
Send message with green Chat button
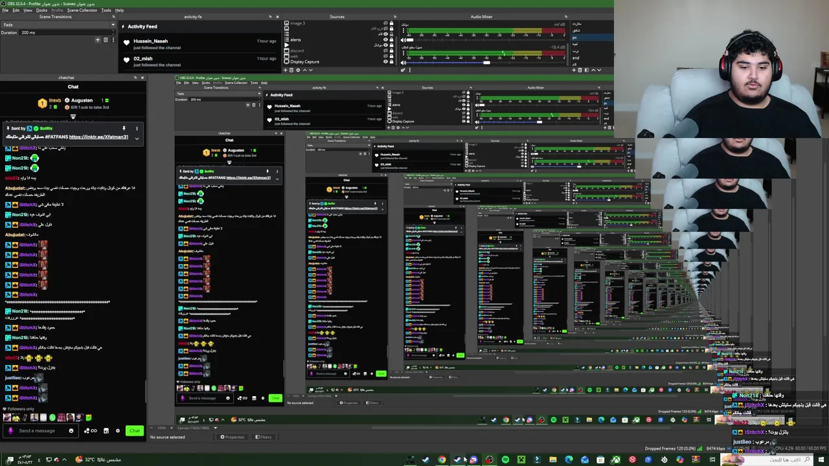[135, 430]
